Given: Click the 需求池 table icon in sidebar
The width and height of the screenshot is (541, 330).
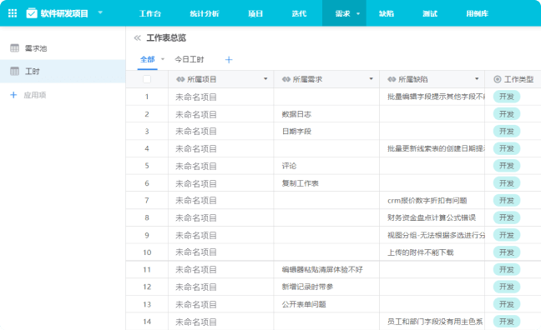Looking at the screenshot, I should click(14, 47).
